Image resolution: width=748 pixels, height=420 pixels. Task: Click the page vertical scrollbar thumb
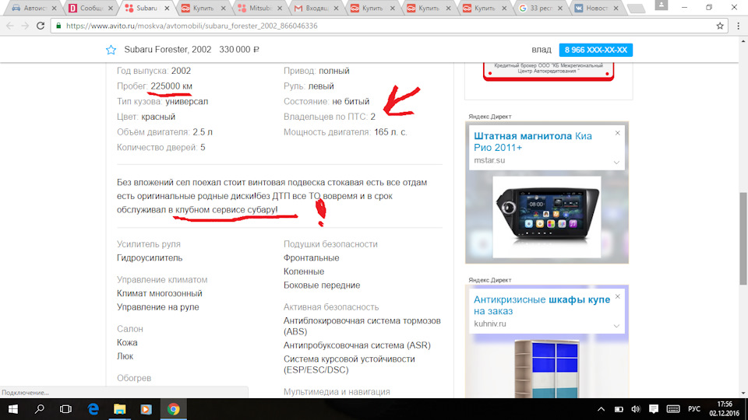(x=743, y=238)
